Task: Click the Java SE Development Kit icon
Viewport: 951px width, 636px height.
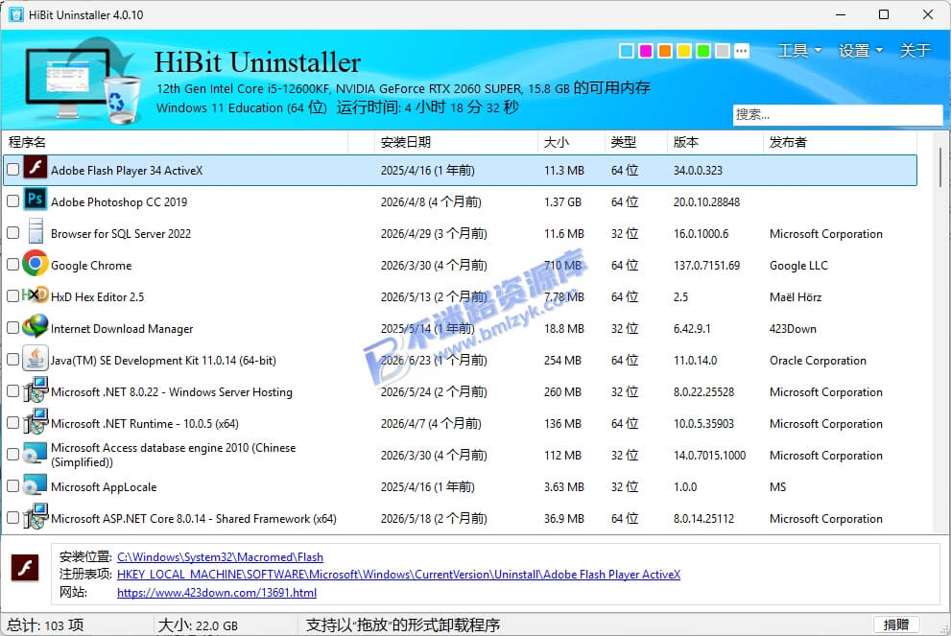Action: coord(36,359)
